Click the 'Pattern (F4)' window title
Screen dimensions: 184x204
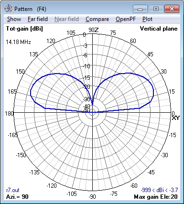[x=30, y=9]
